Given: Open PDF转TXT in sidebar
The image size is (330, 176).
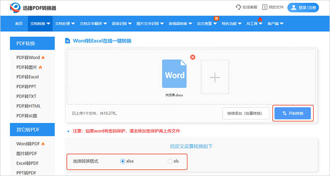Looking at the screenshot, I should pos(26,96).
